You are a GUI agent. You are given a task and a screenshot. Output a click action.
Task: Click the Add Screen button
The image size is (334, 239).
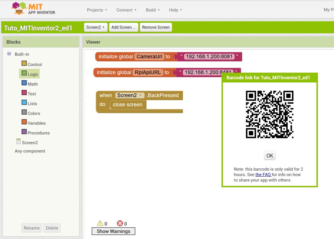click(x=123, y=27)
